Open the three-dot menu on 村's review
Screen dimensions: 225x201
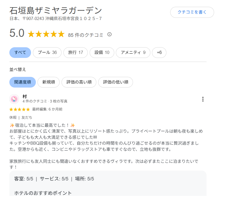[203, 99]
